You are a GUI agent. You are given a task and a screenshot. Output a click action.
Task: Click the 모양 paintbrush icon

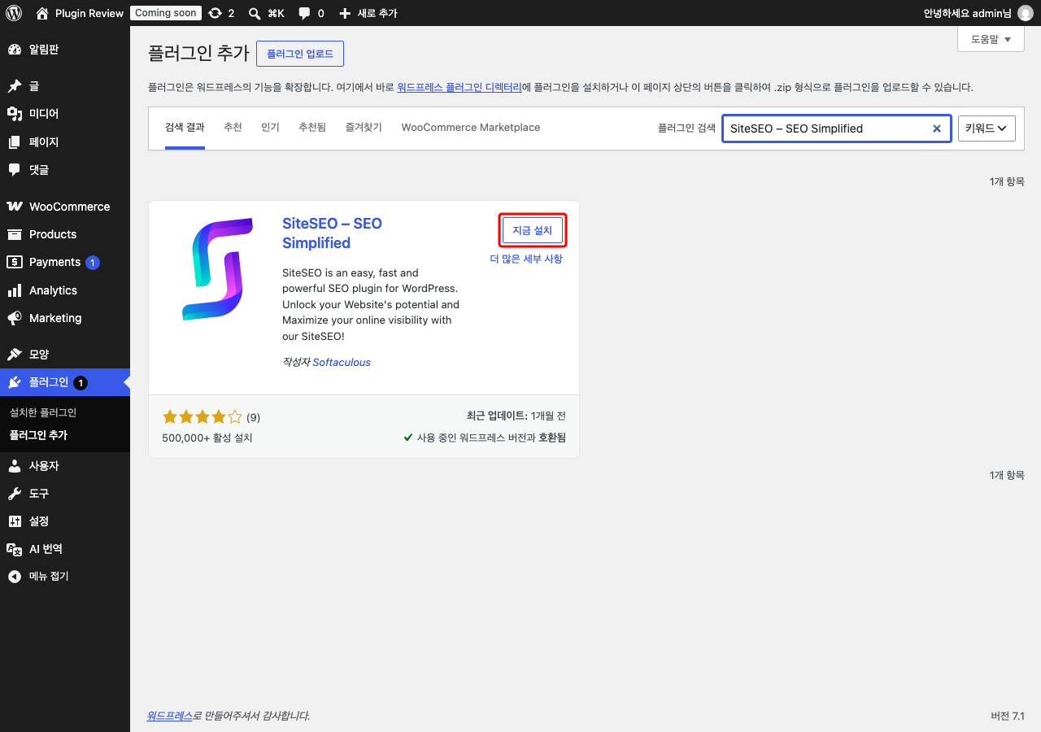click(15, 355)
